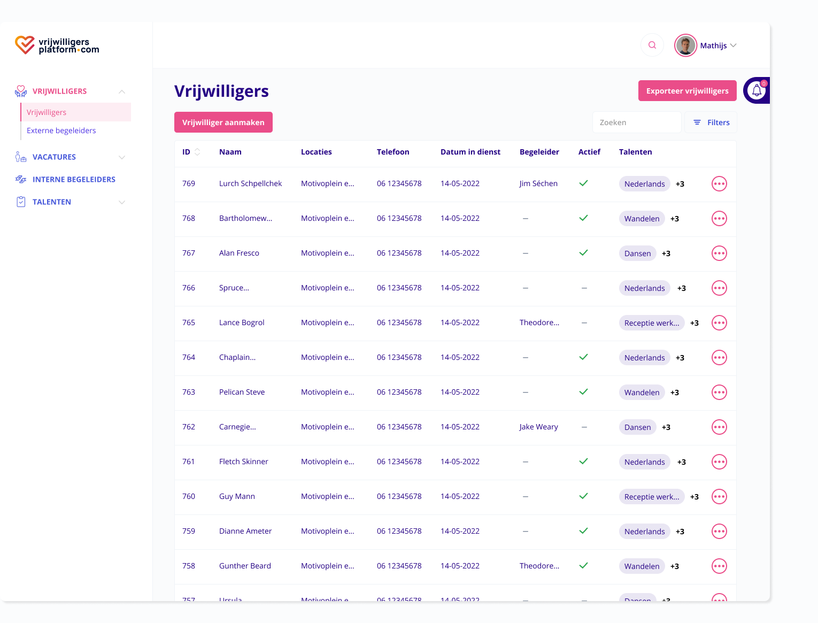Open actions menu for Lurch Schpellchek

719,184
